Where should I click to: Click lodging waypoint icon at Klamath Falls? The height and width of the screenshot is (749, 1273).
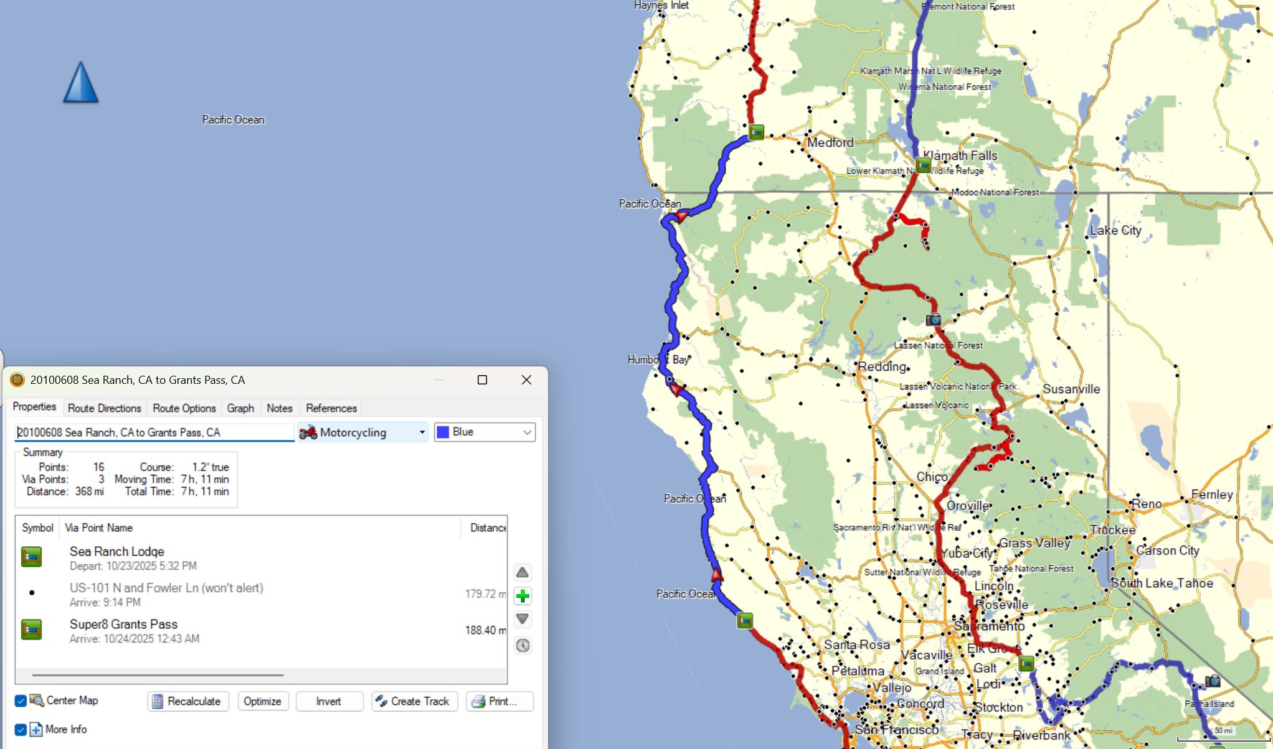coord(923,165)
